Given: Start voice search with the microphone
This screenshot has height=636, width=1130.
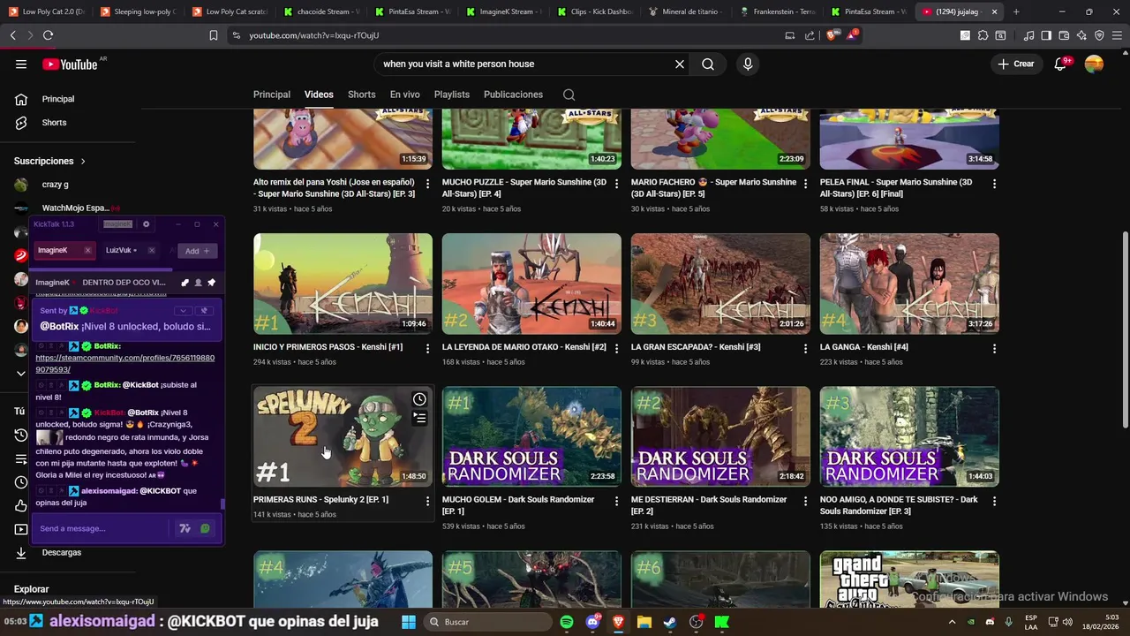Looking at the screenshot, I should (x=748, y=64).
